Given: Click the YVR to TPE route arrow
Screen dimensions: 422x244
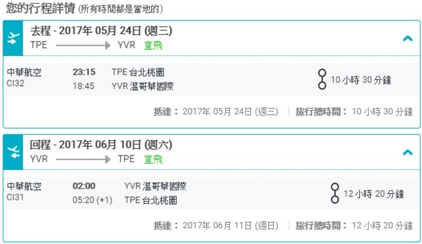Looking at the screenshot, I should (83, 159).
